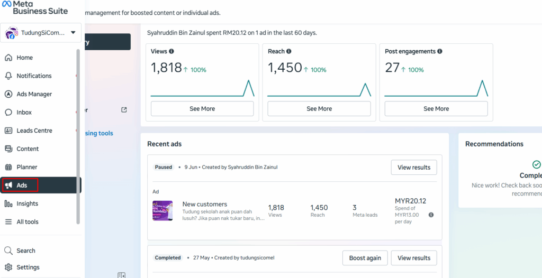Click the New customers ad thumbnail

coord(162,211)
